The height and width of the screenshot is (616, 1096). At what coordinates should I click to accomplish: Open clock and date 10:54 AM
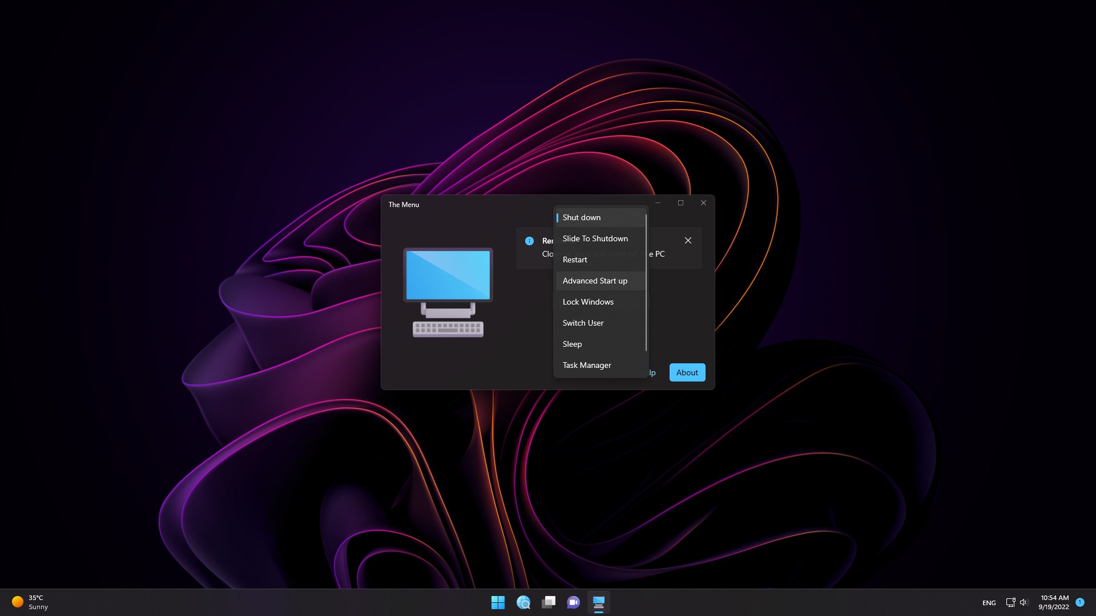(x=1054, y=602)
